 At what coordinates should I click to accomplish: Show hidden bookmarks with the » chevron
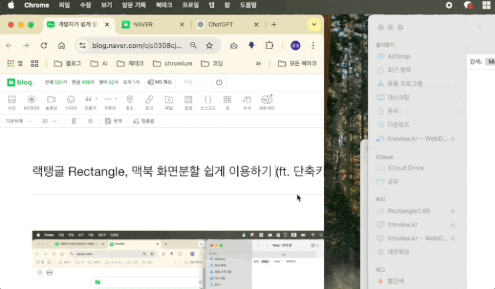pyautogui.click(x=258, y=64)
